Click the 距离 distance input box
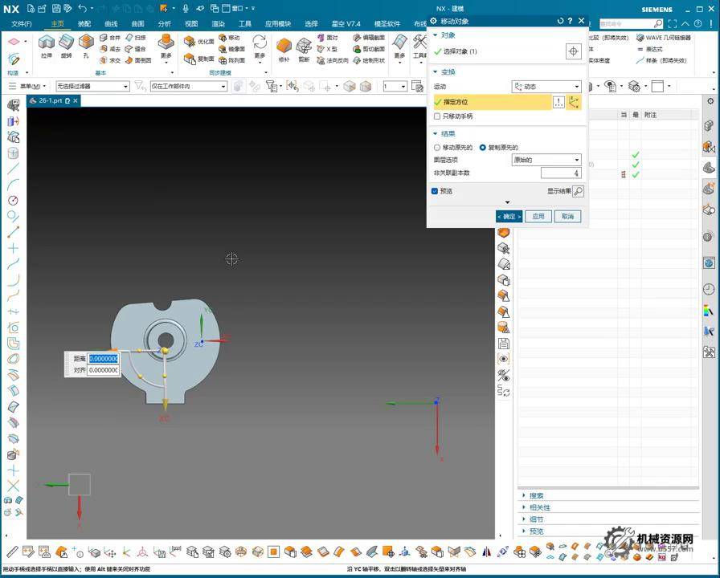Screen dimensions: 720x578 click(104, 359)
